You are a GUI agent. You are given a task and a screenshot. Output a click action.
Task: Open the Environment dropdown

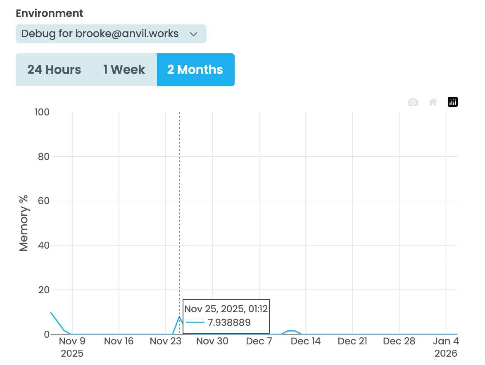[111, 34]
